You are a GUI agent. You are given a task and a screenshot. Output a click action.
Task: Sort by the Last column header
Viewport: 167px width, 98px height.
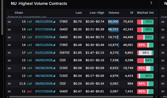tap(79, 13)
